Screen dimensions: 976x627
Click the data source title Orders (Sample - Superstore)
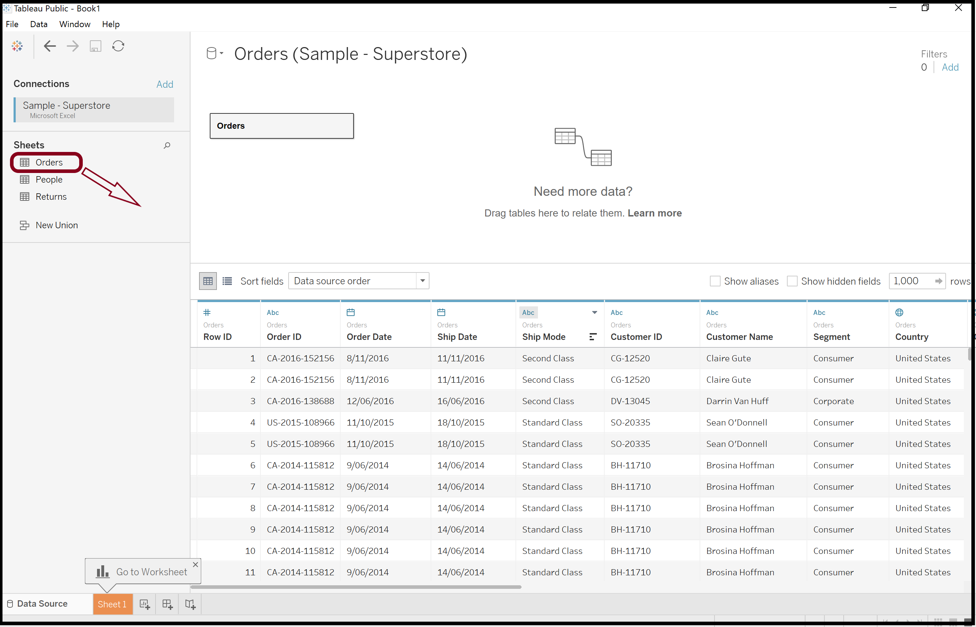click(x=351, y=54)
